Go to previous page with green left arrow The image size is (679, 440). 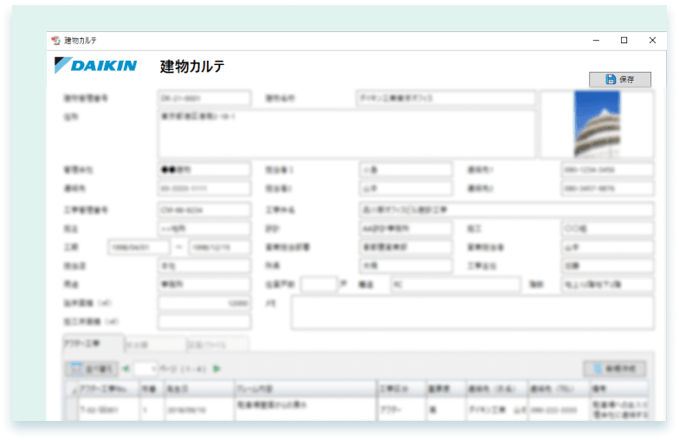126,369
